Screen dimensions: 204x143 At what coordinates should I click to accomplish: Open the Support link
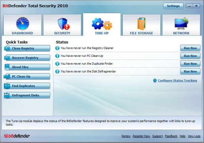[157, 136]
